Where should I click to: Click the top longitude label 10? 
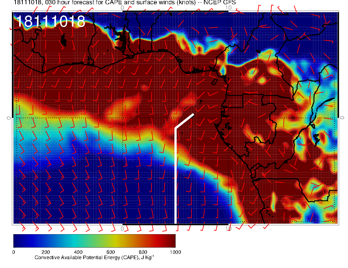coord(228,7)
